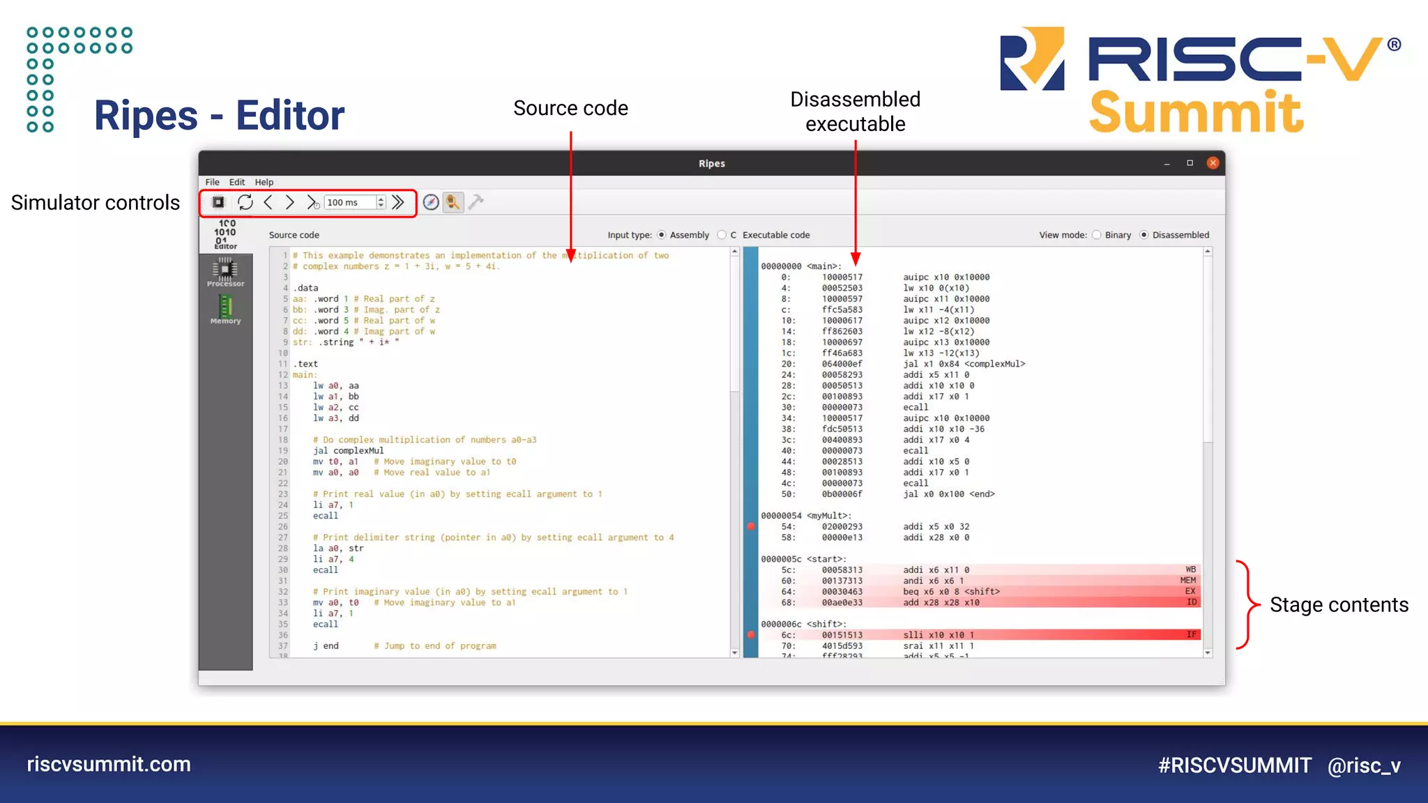Click source line 'jal complexMul'
Image resolution: width=1428 pixels, height=803 pixels.
point(348,450)
